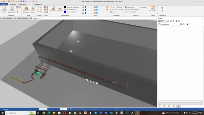Image resolution: width=204 pixels, height=115 pixels.
Task: Open the ARQUIVO menu
Action: click(4, 4)
